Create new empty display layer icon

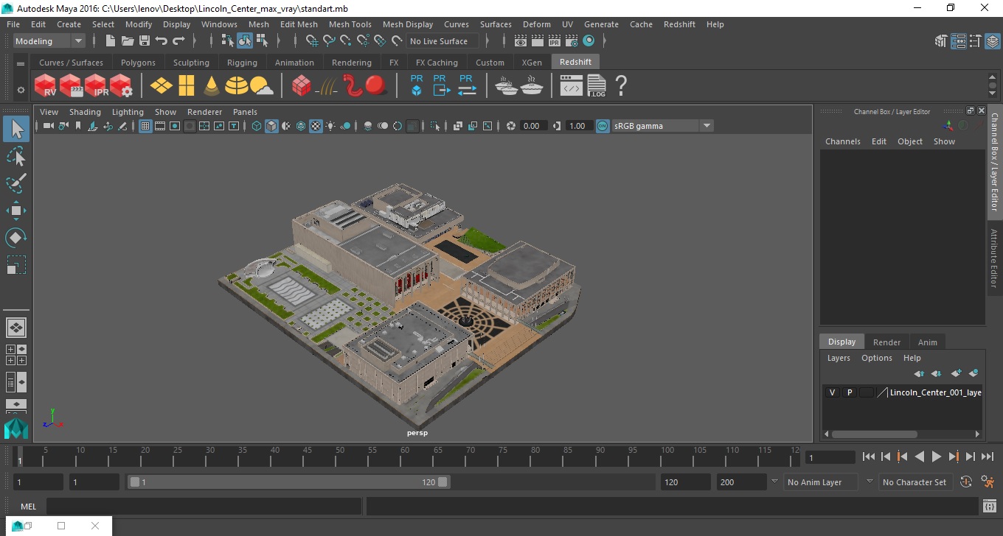click(x=957, y=373)
